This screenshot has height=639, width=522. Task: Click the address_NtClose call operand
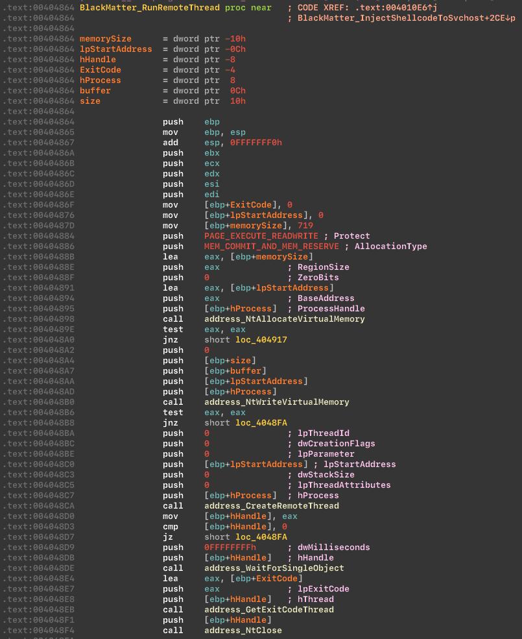pos(243,631)
